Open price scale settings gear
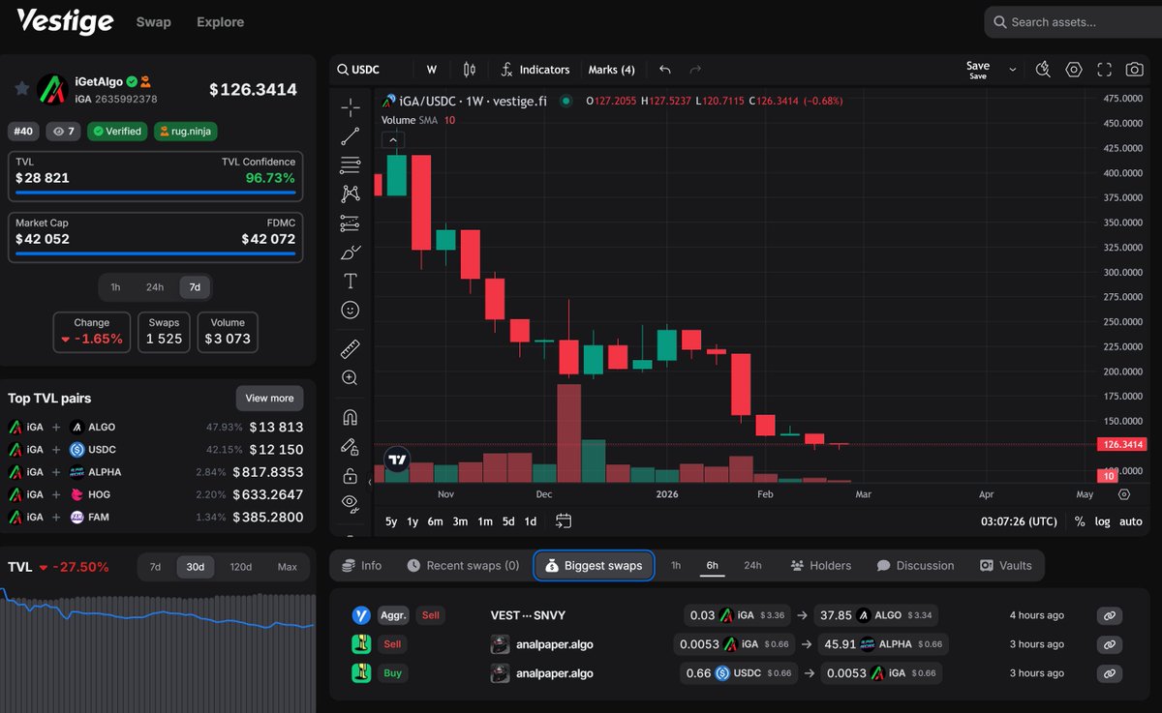This screenshot has width=1162, height=713. pos(1123,494)
